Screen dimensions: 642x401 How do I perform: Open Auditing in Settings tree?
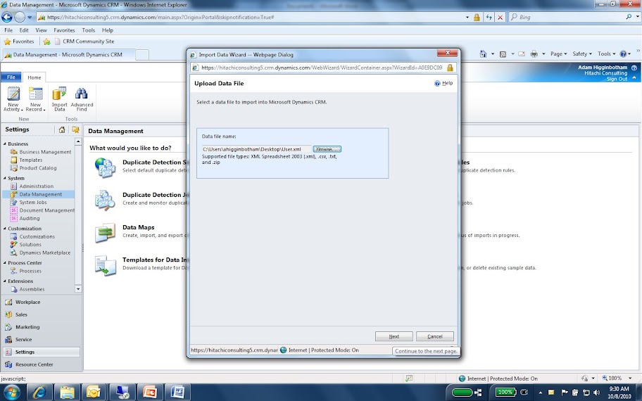pos(30,219)
